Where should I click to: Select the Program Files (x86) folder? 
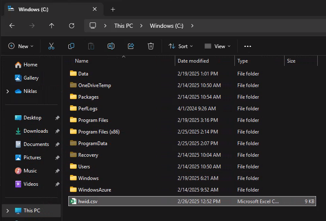99,132
